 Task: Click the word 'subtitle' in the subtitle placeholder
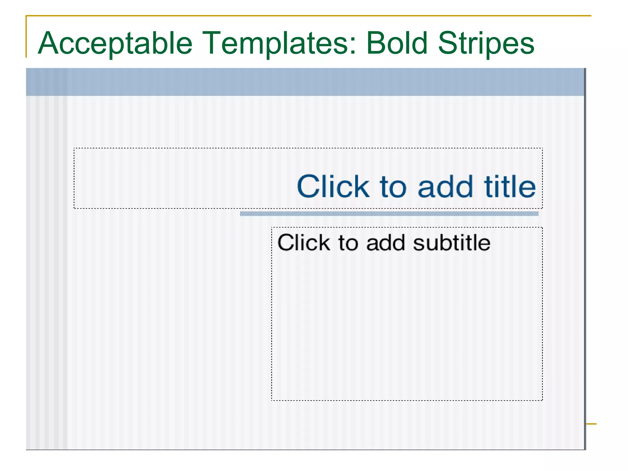point(452,243)
